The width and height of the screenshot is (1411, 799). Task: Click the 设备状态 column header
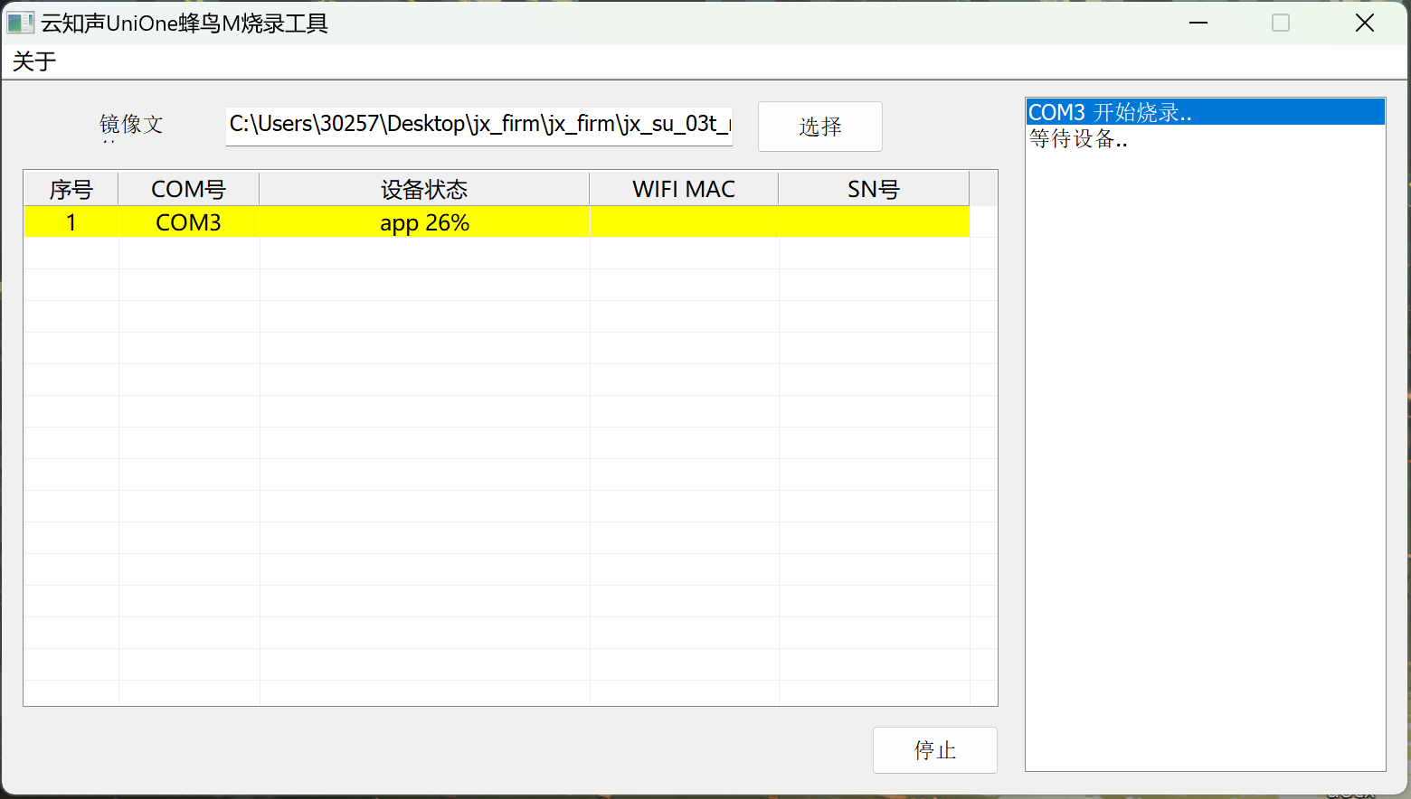(x=423, y=189)
